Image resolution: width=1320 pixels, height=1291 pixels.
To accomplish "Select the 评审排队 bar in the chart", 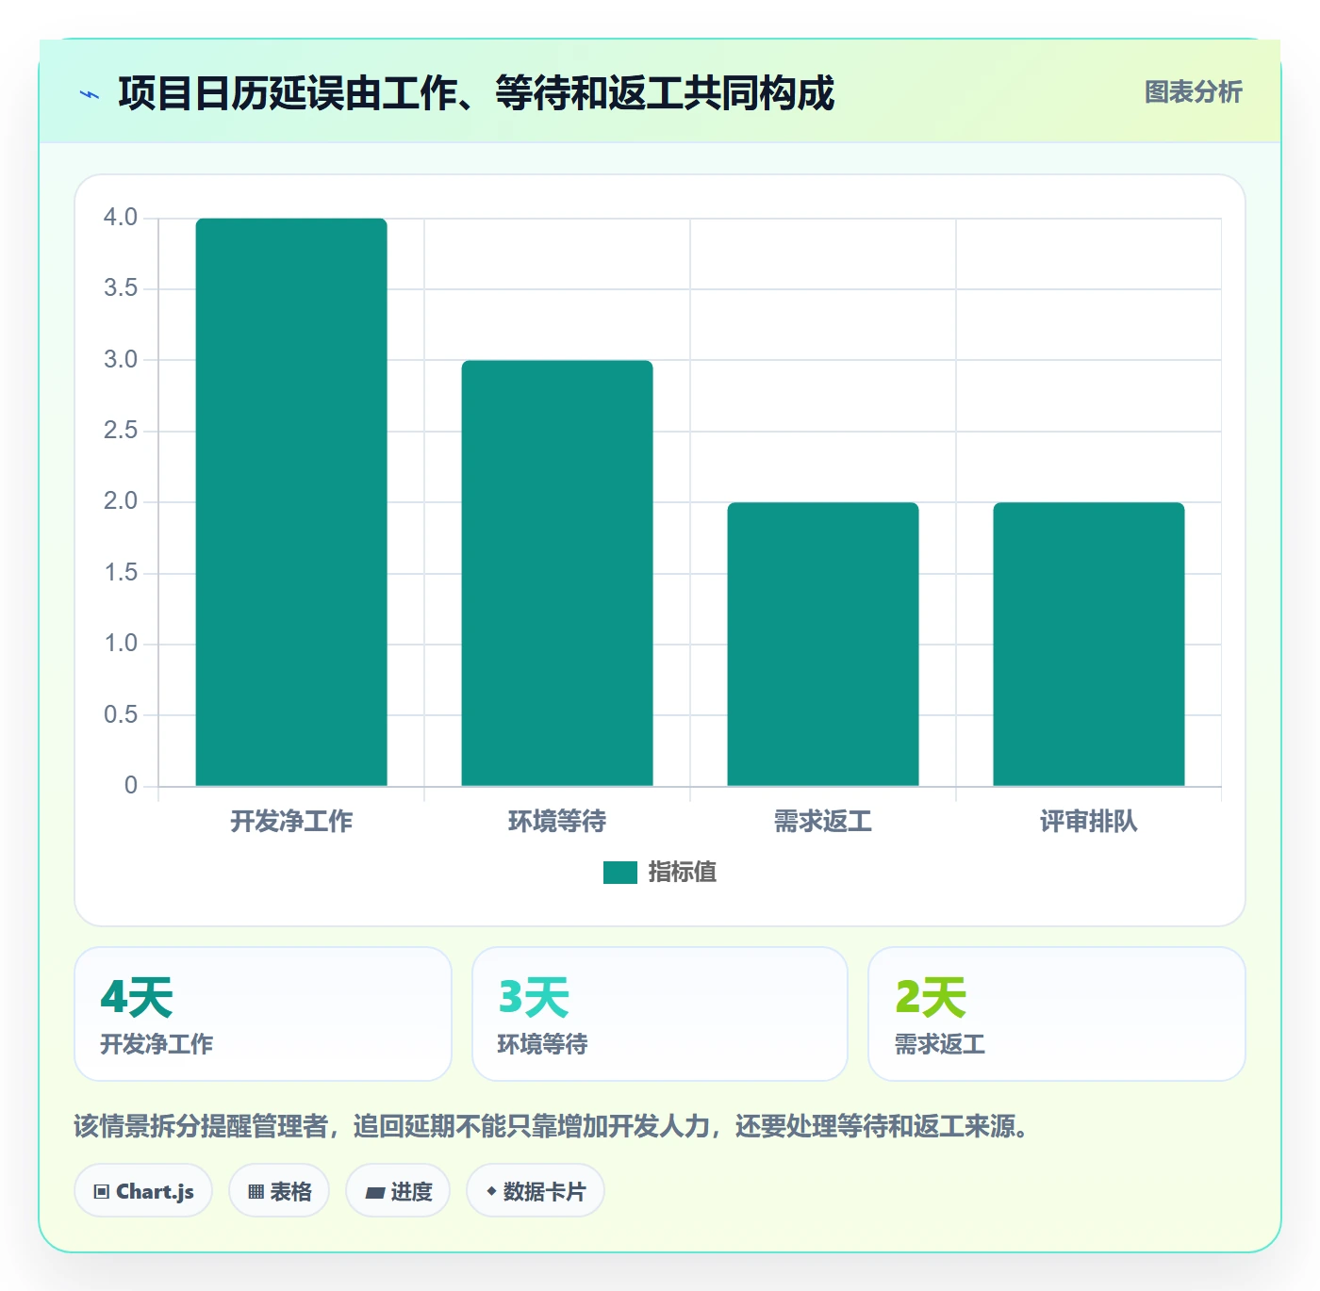I will [x=1089, y=645].
